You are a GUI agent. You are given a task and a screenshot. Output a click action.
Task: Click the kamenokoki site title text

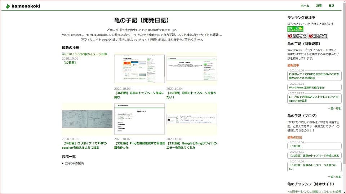26,6
